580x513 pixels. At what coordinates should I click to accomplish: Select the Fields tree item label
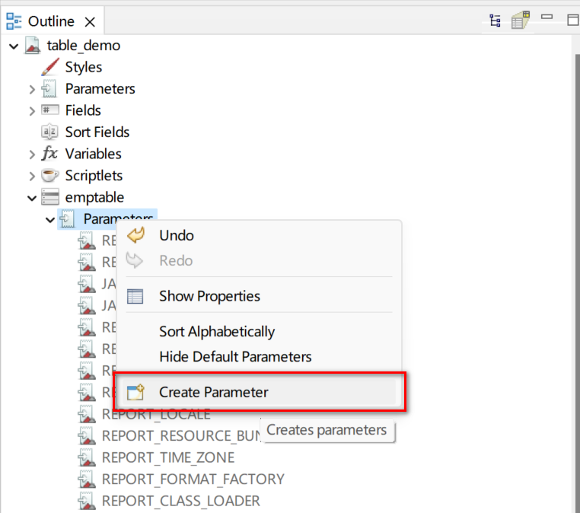click(83, 110)
